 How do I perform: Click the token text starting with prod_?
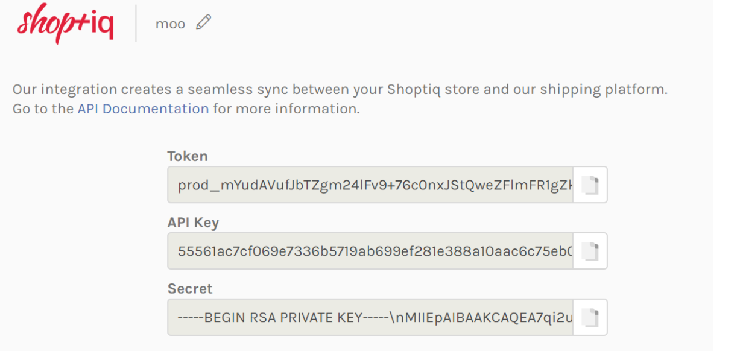pos(375,185)
